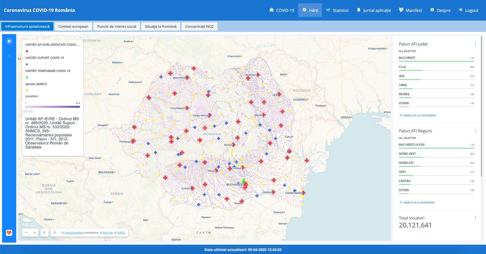The image size is (486, 254).
Task: Click the red cross legend symbol
Action: (27, 51)
